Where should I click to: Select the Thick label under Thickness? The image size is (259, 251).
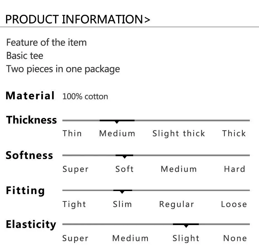(x=234, y=133)
